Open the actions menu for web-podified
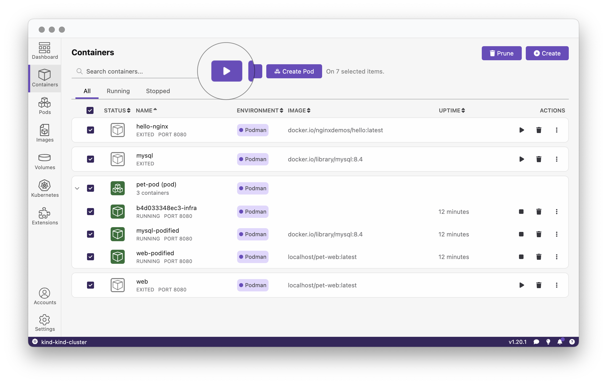 click(557, 257)
